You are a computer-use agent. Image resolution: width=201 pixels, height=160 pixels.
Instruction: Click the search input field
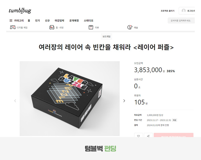click(181, 20)
